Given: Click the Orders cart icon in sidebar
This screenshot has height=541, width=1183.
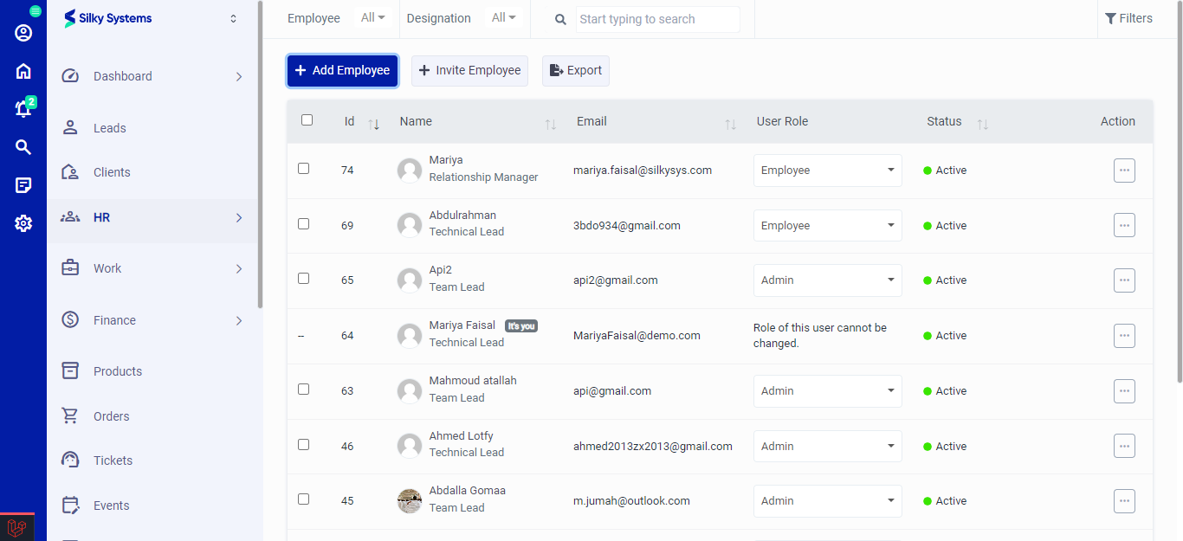Looking at the screenshot, I should (69, 415).
